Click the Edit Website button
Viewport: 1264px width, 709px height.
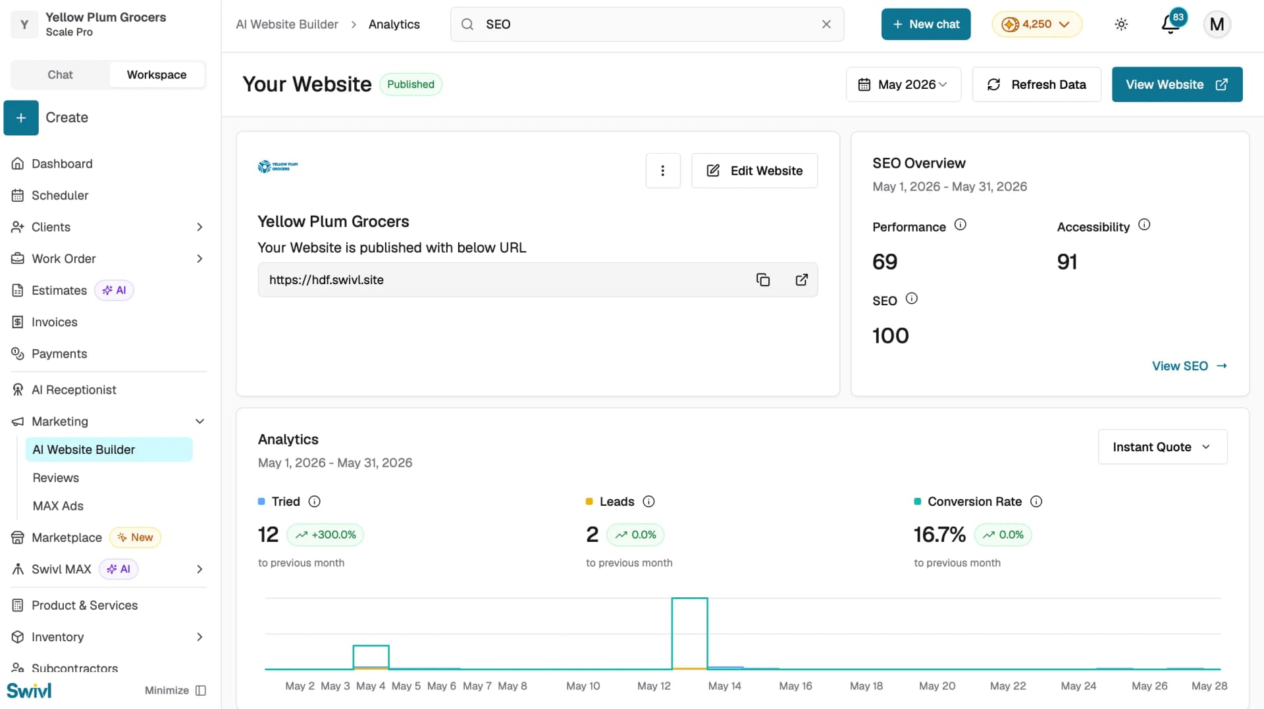coord(754,170)
